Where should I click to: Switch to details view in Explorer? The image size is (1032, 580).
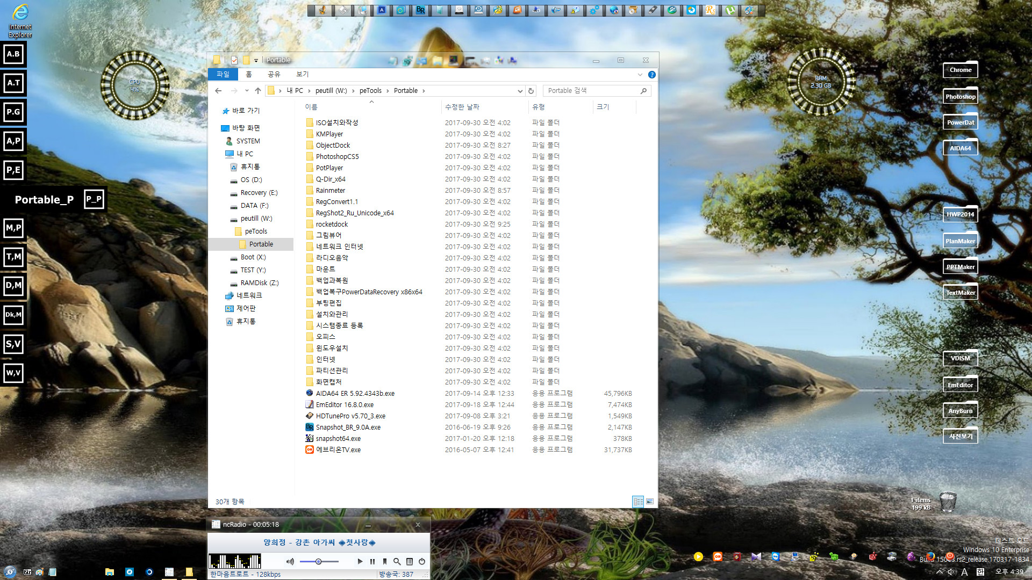pos(638,501)
